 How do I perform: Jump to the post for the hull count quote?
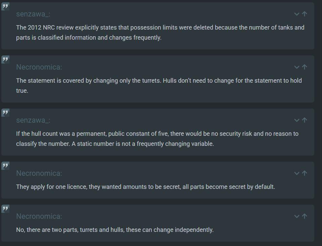305,120
